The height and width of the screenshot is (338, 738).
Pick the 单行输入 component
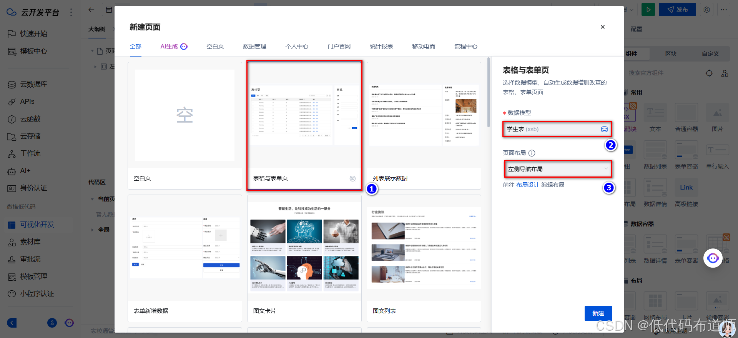(x=718, y=155)
